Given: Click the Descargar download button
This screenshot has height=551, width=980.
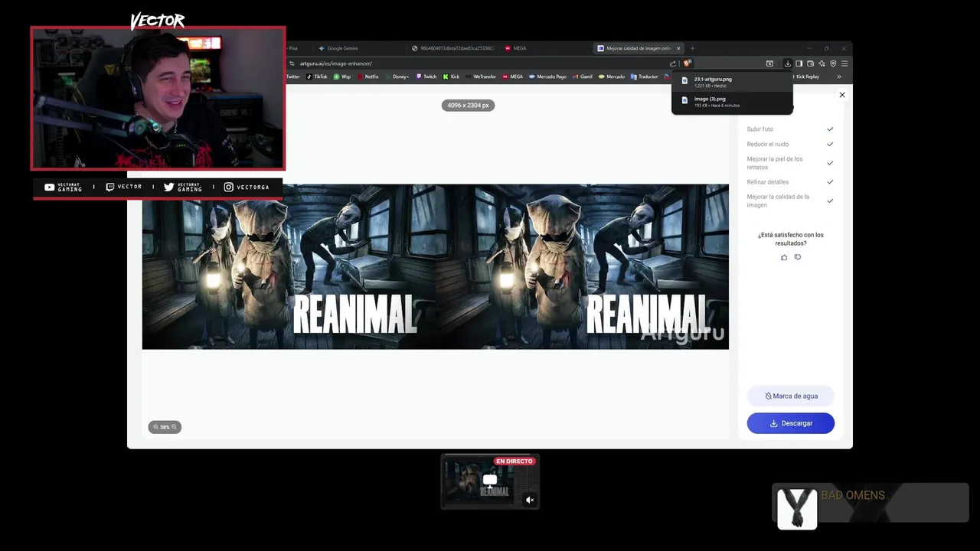Looking at the screenshot, I should (790, 423).
